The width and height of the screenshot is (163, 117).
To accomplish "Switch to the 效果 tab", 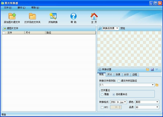I will click(118, 75).
